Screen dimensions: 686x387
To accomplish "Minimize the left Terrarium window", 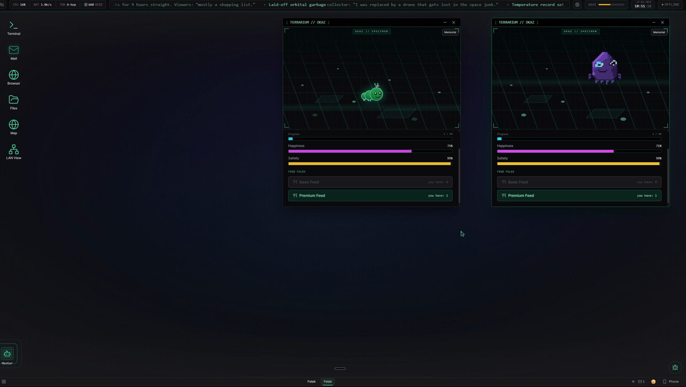I will [x=445, y=22].
